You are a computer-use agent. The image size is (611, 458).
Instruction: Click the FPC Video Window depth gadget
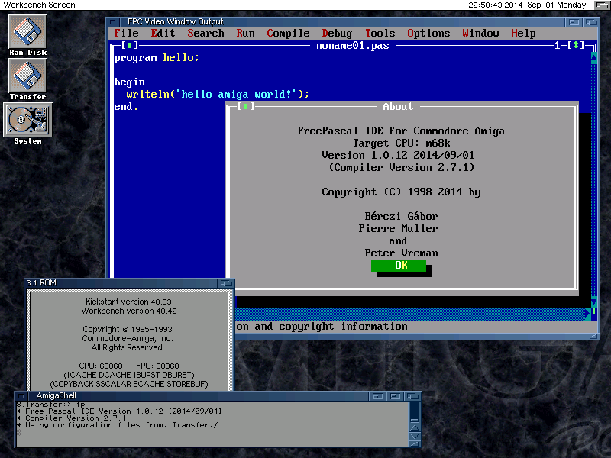590,22
